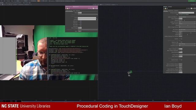
Task: Click Set as Perform Window button
Action: (180, 69)
